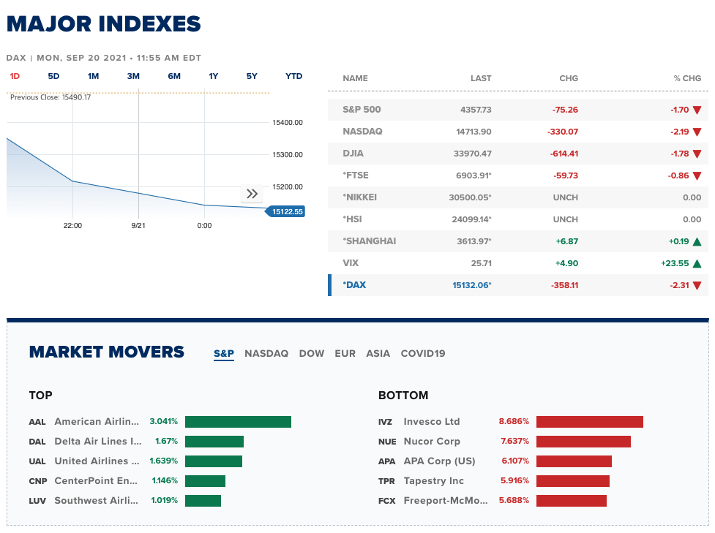Select the 1Y chart range
The image size is (715, 533).
(214, 76)
